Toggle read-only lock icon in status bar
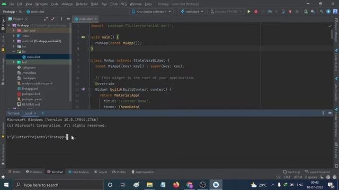This screenshot has height=190, width=339. [x=322, y=177]
